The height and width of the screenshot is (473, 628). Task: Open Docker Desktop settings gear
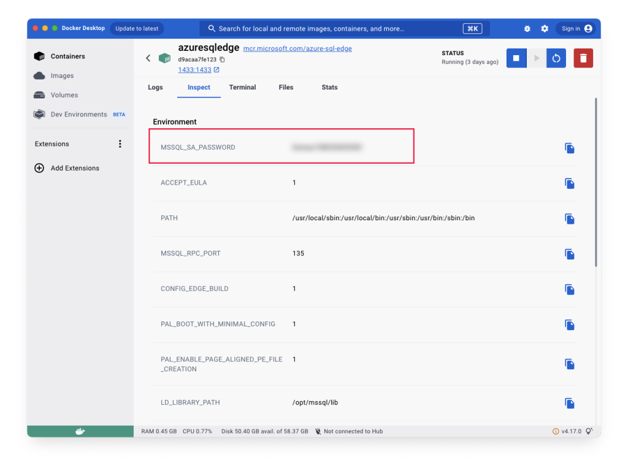click(x=545, y=28)
